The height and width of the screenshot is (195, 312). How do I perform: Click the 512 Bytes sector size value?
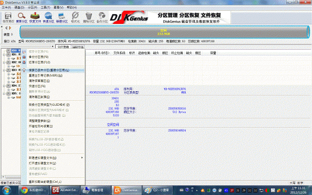(x=179, y=112)
